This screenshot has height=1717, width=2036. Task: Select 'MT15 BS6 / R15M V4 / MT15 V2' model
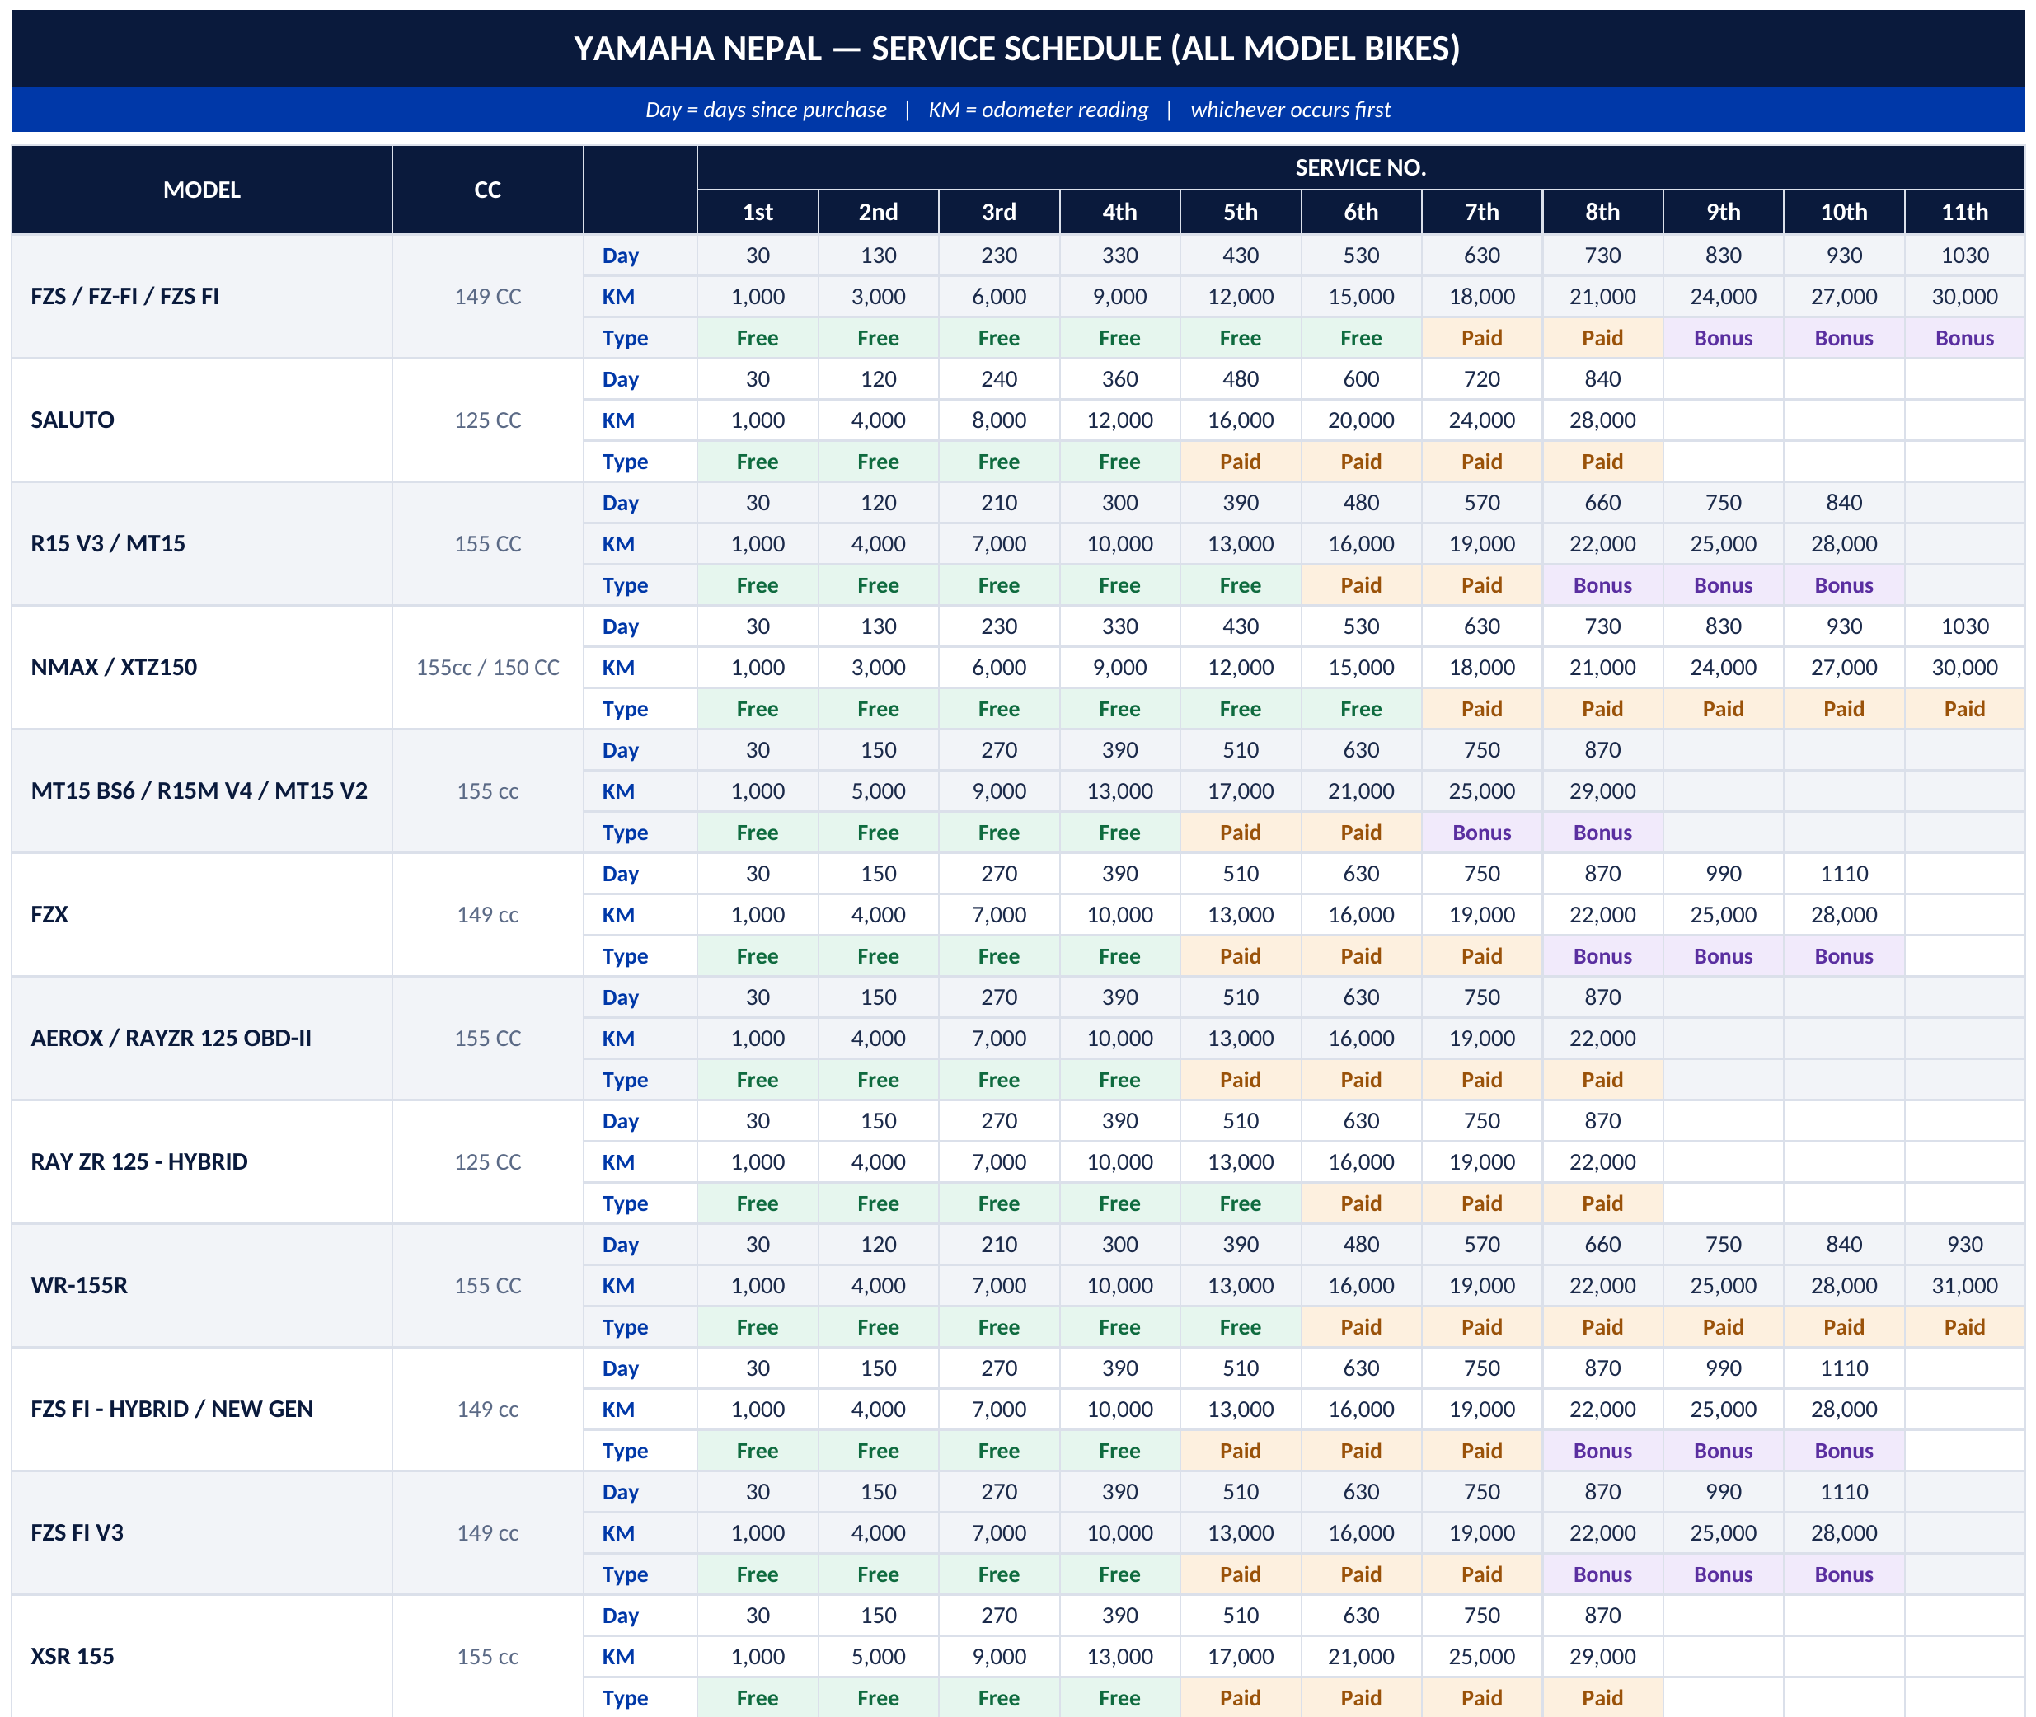click(199, 791)
